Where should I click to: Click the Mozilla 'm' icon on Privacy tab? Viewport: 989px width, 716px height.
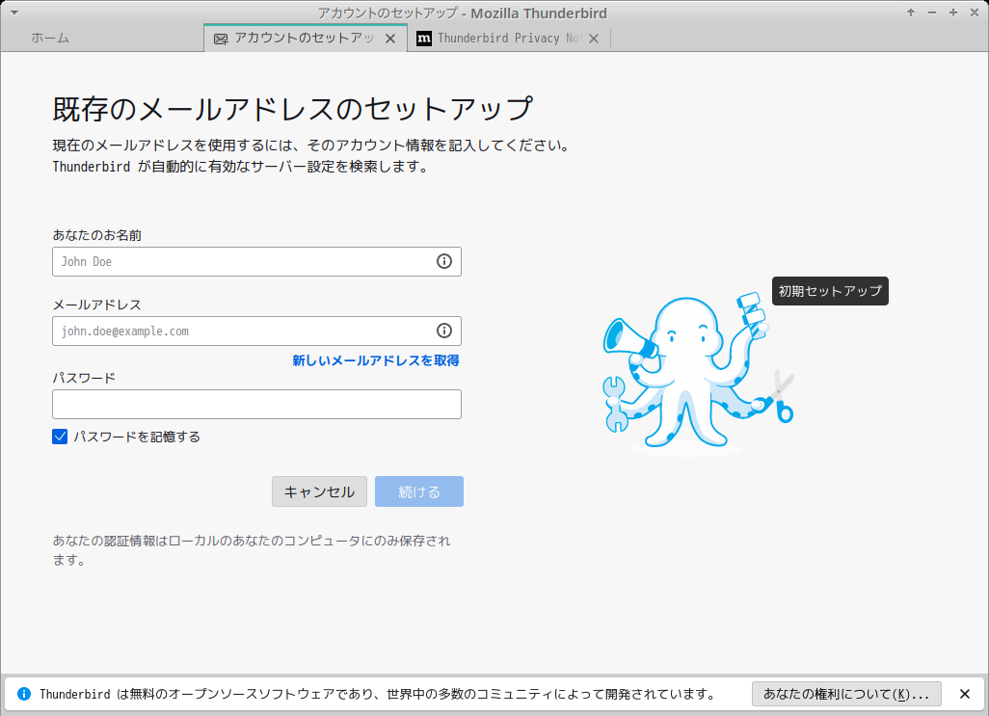click(x=424, y=39)
